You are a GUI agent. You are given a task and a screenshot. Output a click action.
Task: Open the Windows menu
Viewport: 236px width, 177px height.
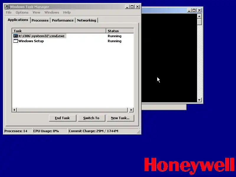tap(52, 12)
